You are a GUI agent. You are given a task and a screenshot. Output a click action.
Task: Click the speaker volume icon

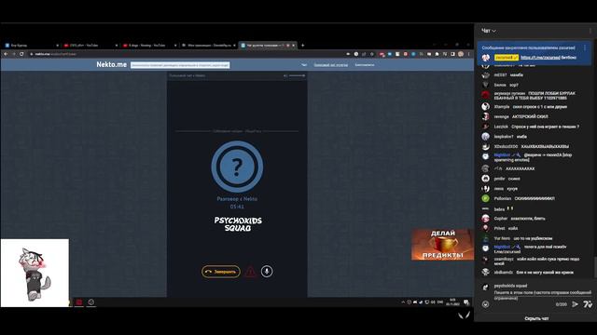point(285,75)
